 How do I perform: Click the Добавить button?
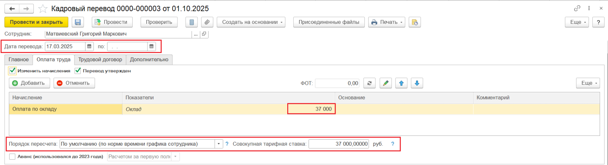click(29, 83)
